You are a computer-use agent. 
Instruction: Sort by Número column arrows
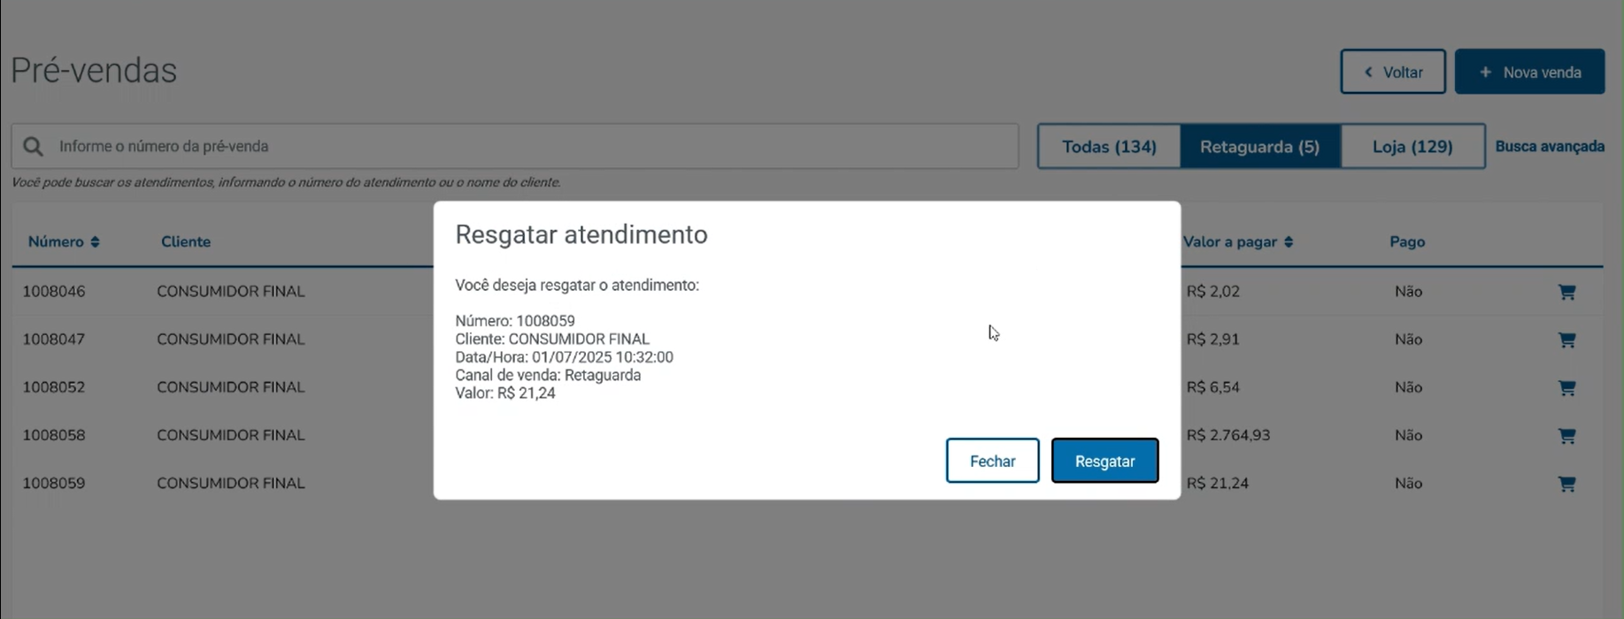[x=95, y=242]
